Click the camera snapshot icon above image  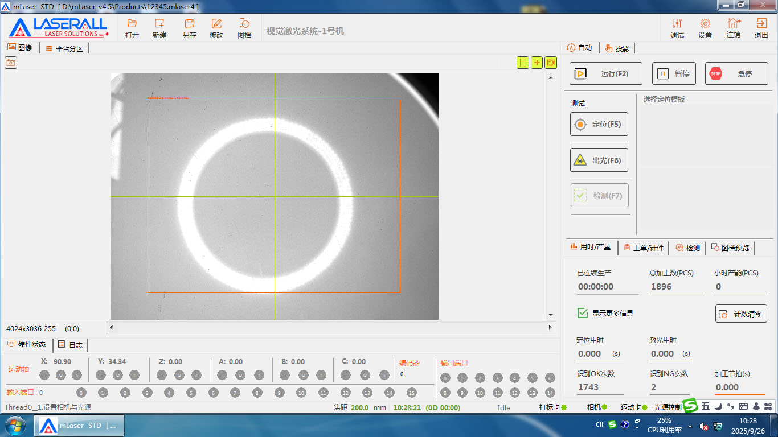point(11,63)
